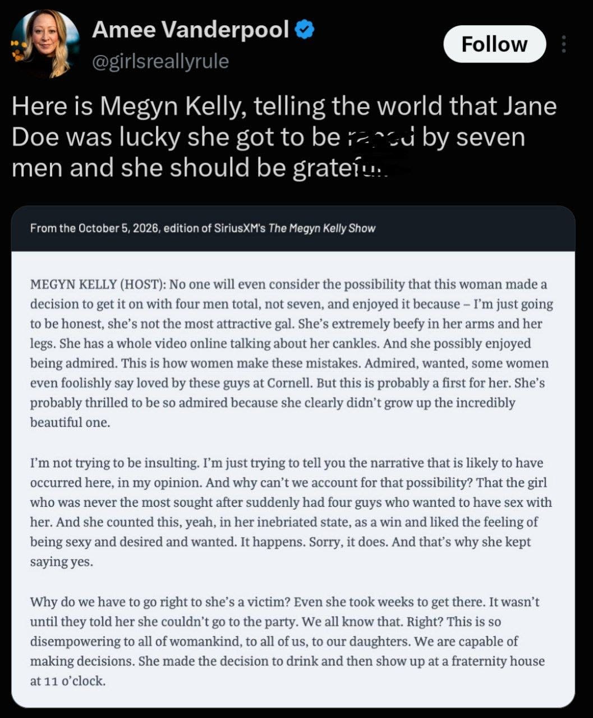Click the scribbled-out word in the tweet
Viewport: 593px width, 718px height.
(379, 137)
